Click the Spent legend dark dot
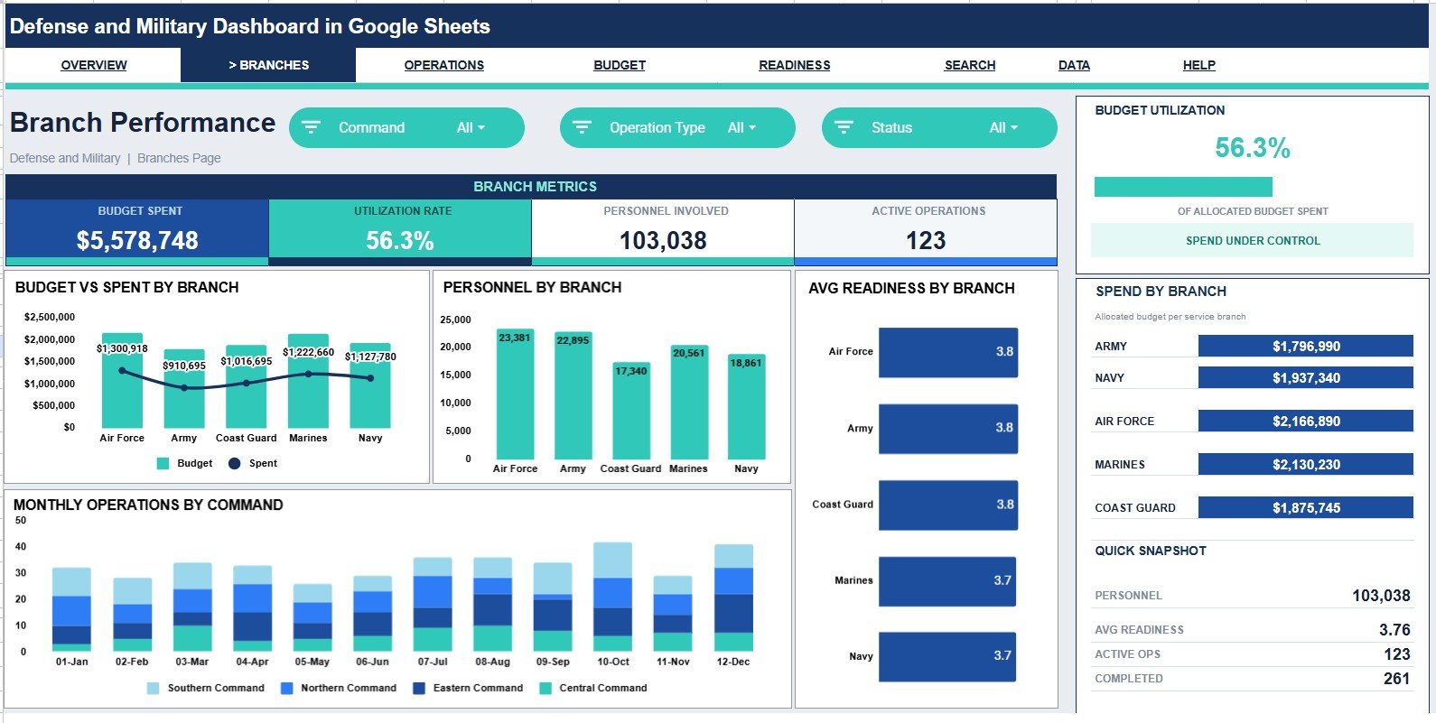The image size is (1436, 723). (x=235, y=463)
